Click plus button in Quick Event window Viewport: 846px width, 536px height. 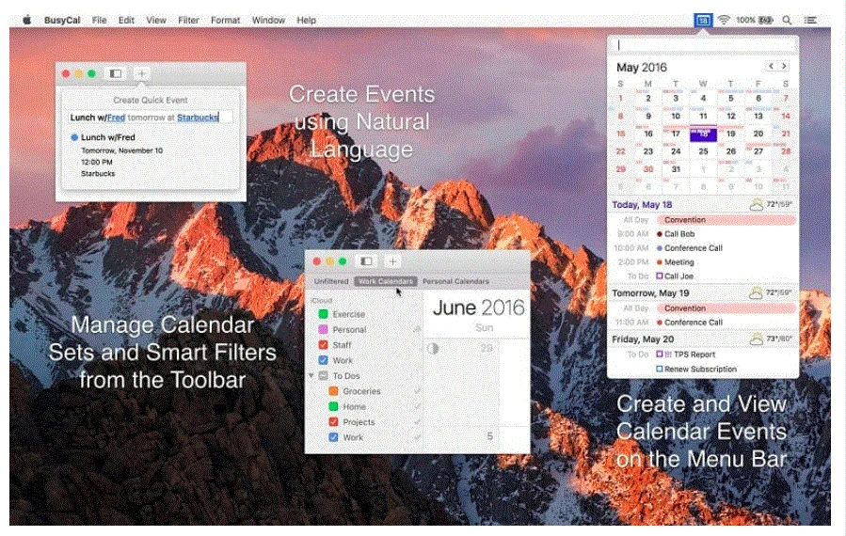[x=142, y=73]
